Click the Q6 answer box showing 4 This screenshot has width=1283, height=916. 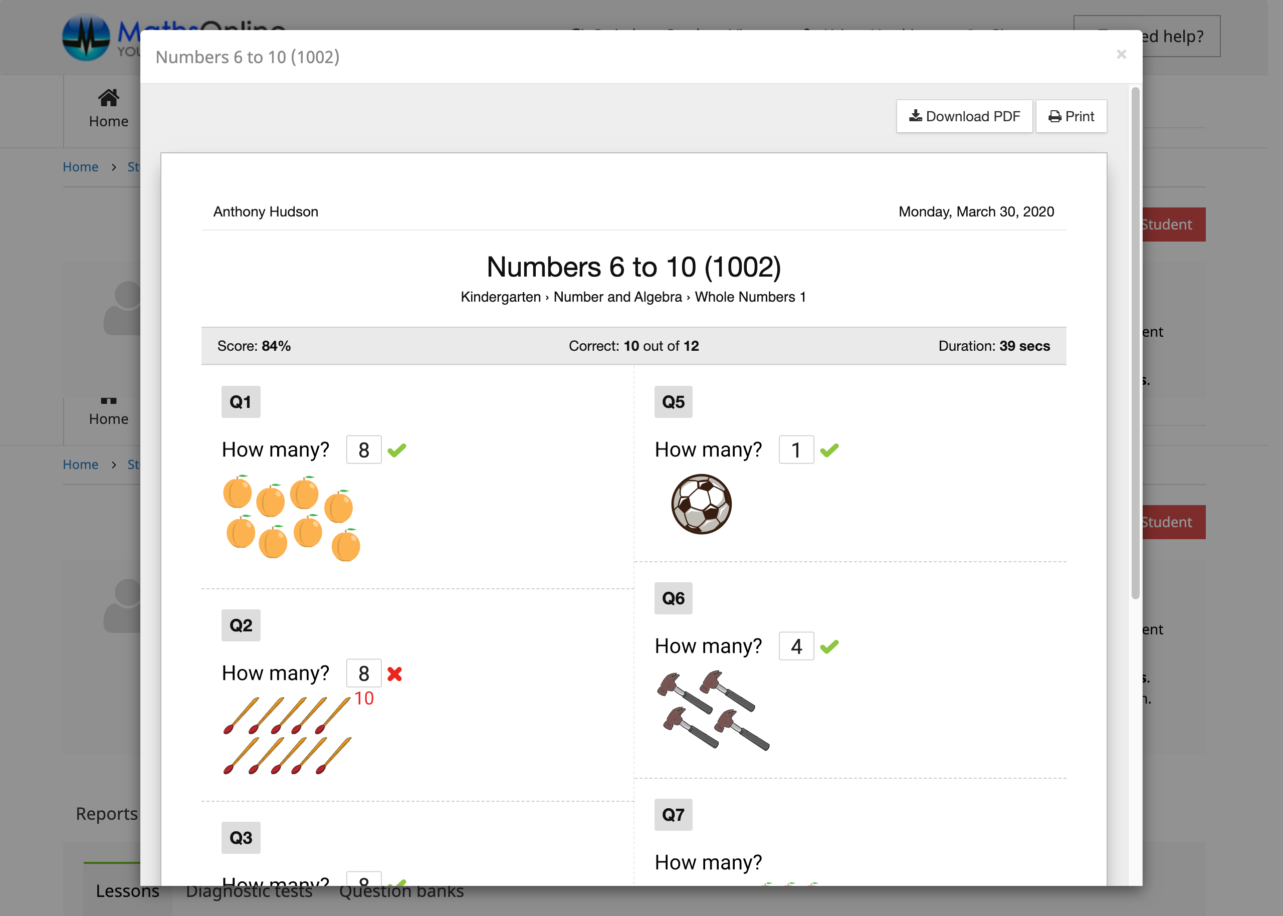[796, 646]
